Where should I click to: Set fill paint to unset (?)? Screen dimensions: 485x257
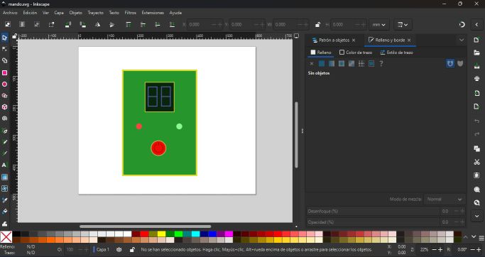(381, 63)
